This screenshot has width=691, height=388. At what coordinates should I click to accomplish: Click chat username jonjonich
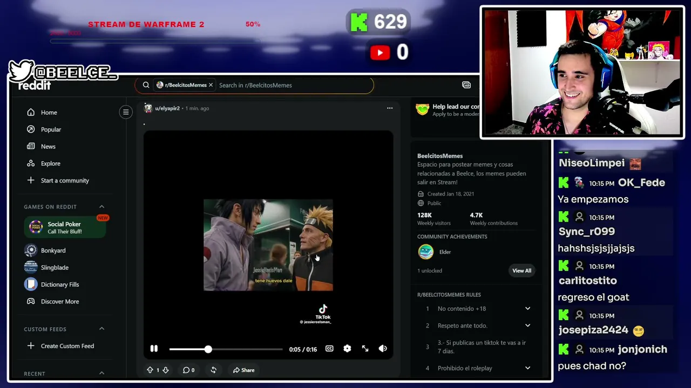point(642,349)
